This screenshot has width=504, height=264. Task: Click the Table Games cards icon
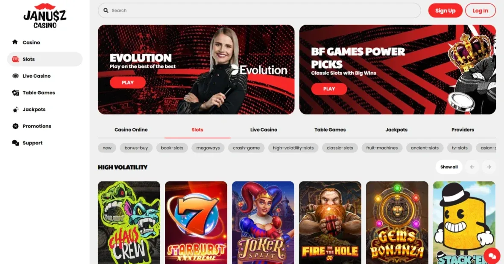tap(15, 93)
